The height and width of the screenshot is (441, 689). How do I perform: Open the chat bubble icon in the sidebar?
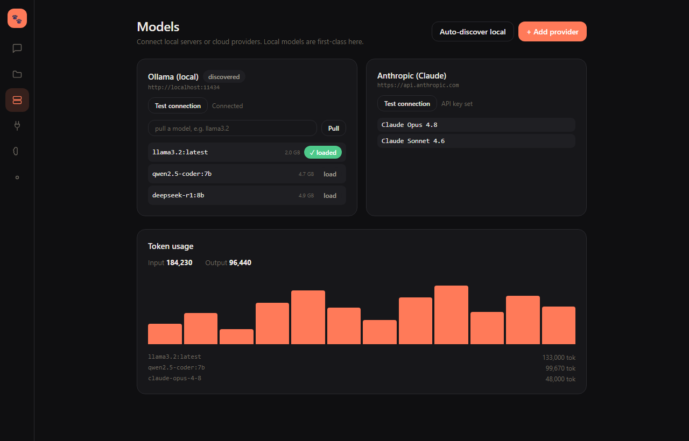coord(17,48)
